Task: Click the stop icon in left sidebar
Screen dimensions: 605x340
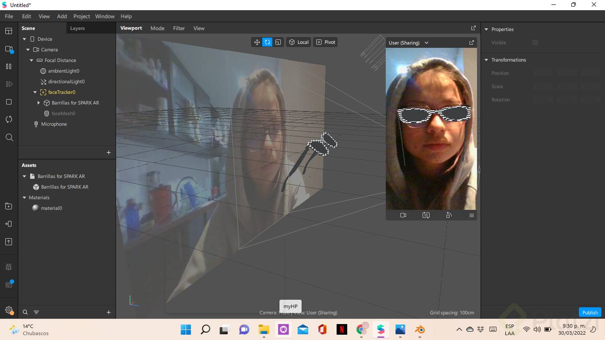Action: [9, 102]
